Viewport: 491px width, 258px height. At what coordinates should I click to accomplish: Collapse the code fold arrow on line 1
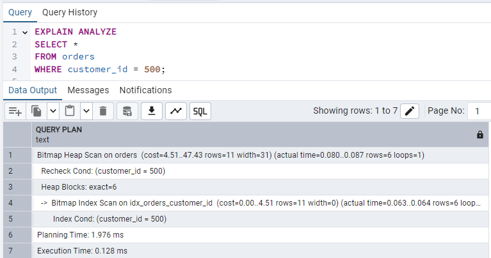pyautogui.click(x=25, y=32)
